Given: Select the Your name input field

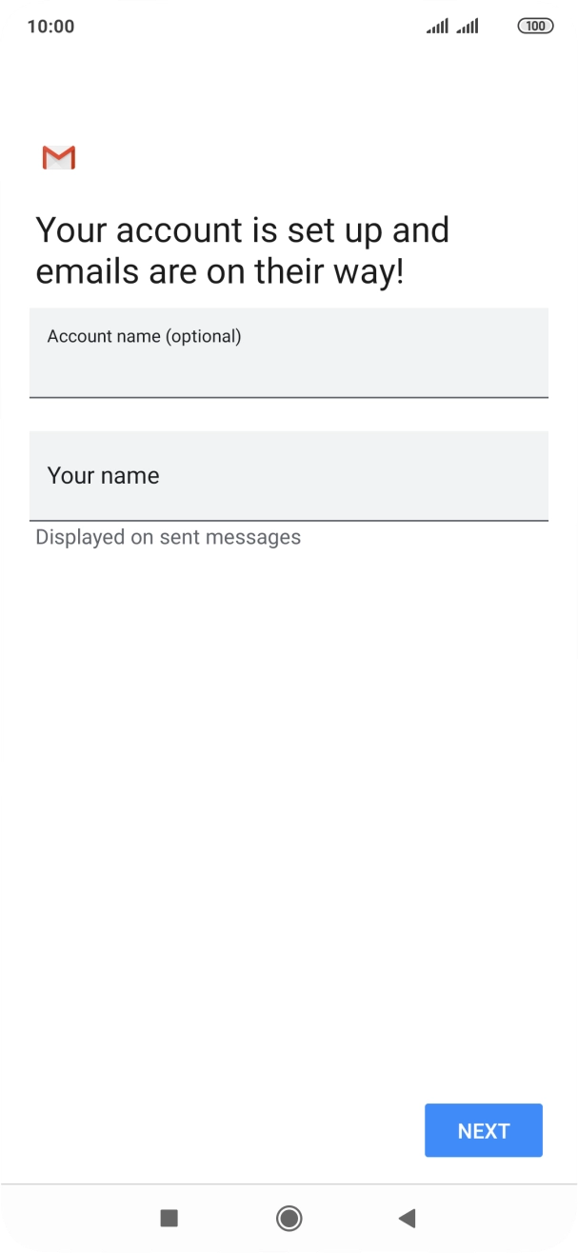Looking at the screenshot, I should tap(289, 475).
